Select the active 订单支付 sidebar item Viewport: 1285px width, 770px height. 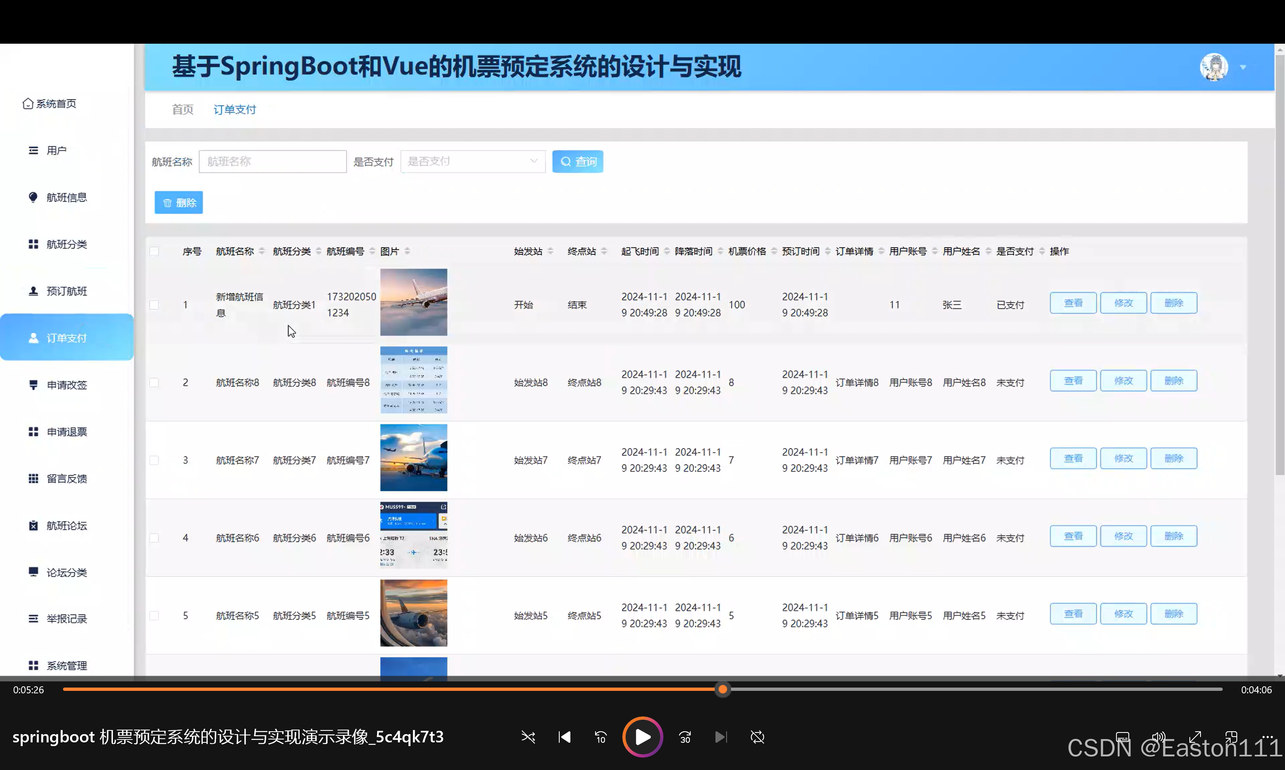click(x=66, y=337)
